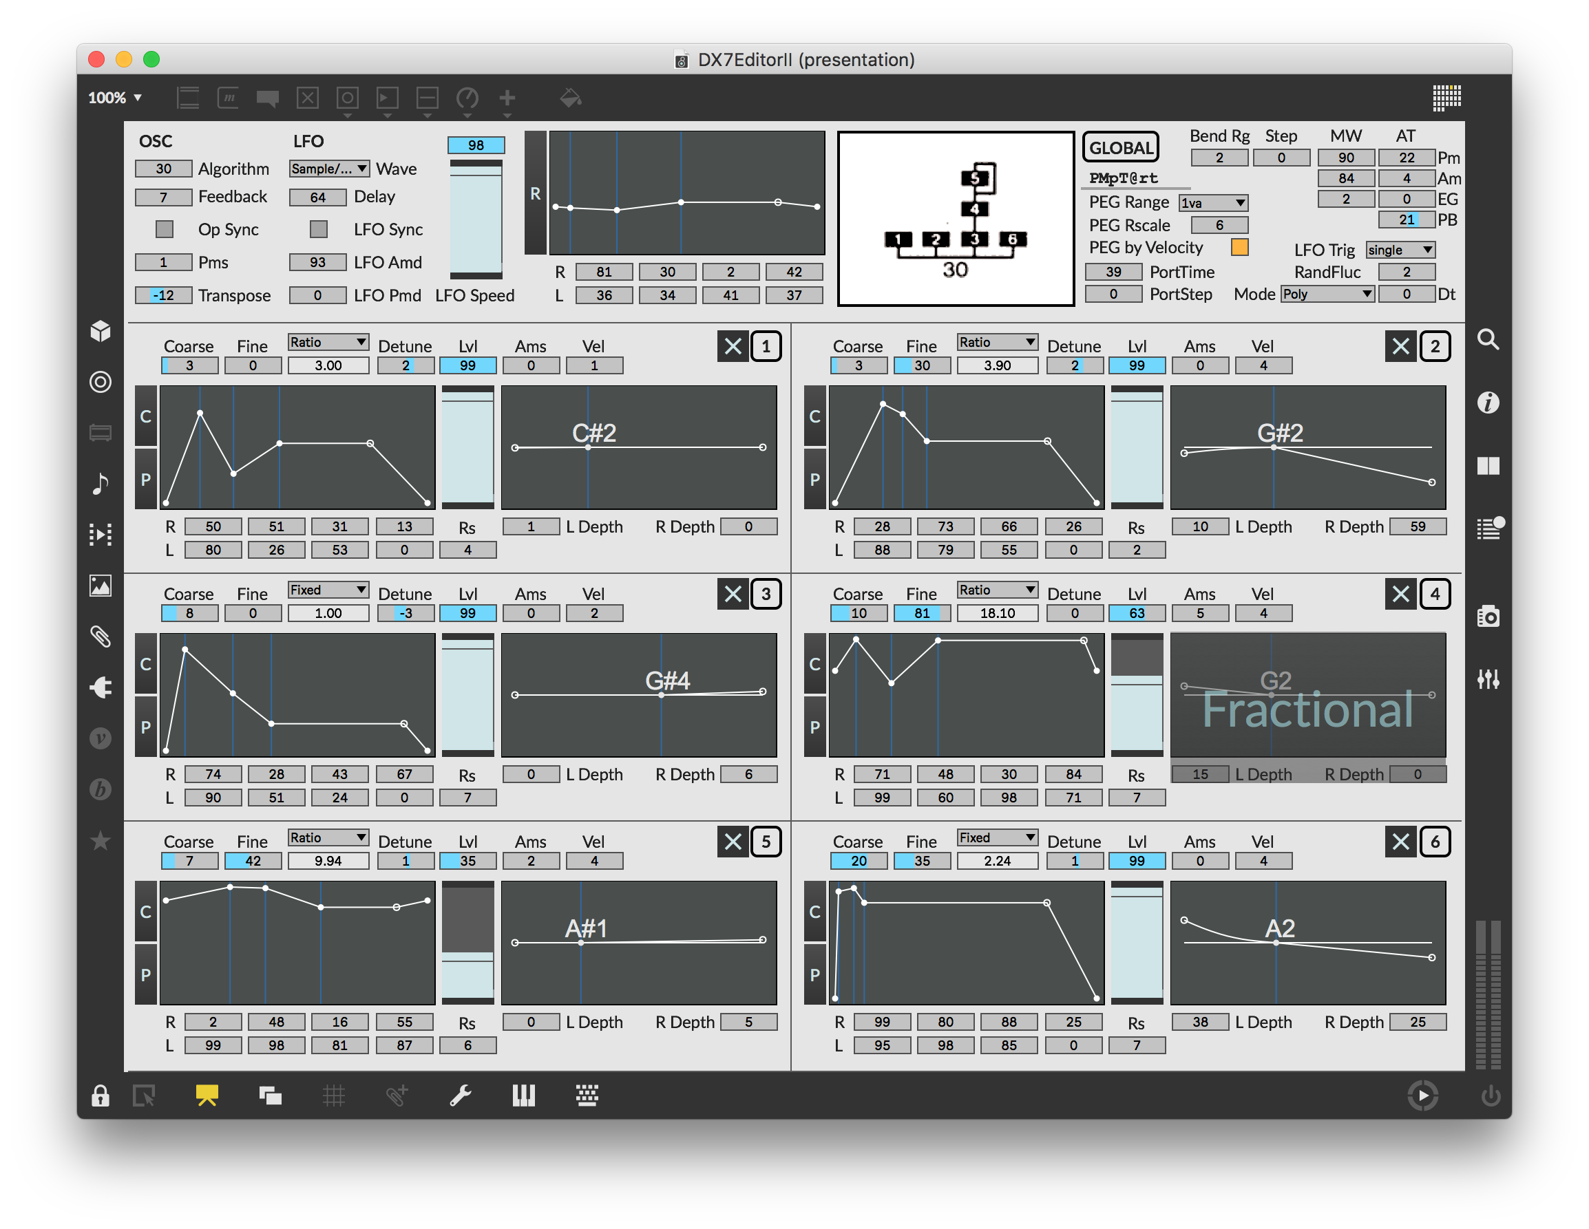The height and width of the screenshot is (1229, 1589).
Task: Click the GLOBAL button
Action: point(1120,148)
